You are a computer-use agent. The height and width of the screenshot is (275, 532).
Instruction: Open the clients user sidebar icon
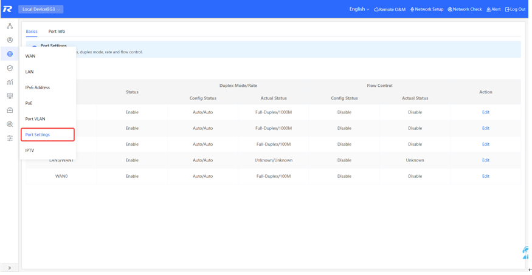10,40
